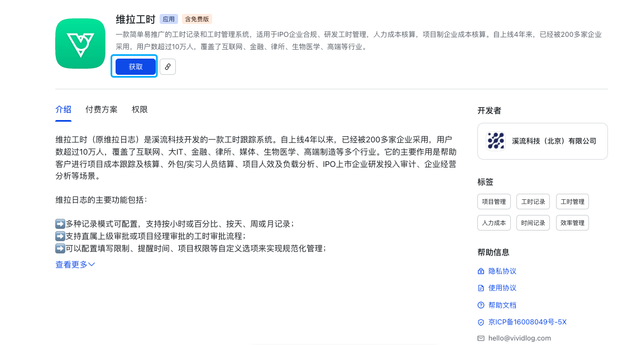
Task: Select the 项目管理 tag
Action: [x=494, y=202]
